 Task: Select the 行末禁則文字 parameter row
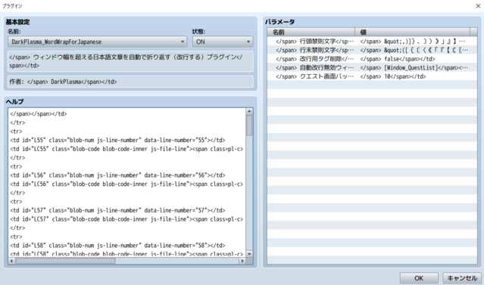pyautogui.click(x=372, y=50)
